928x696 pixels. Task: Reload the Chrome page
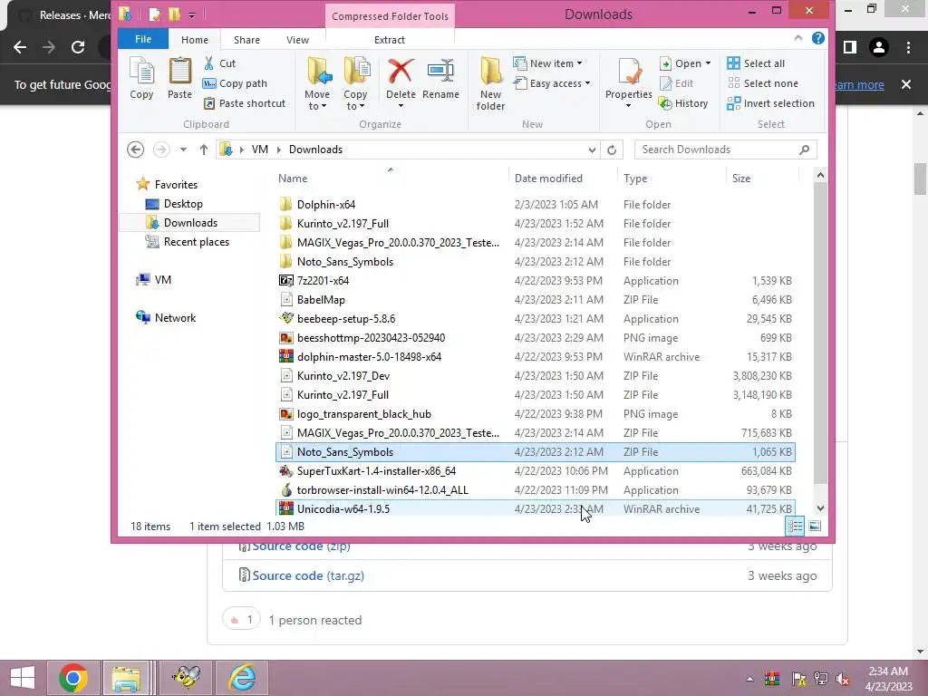click(x=78, y=47)
